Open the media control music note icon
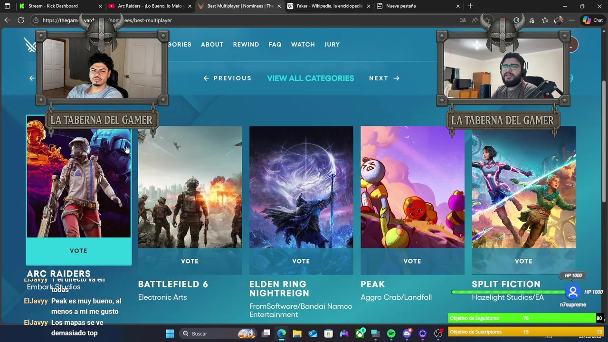 tap(532, 20)
